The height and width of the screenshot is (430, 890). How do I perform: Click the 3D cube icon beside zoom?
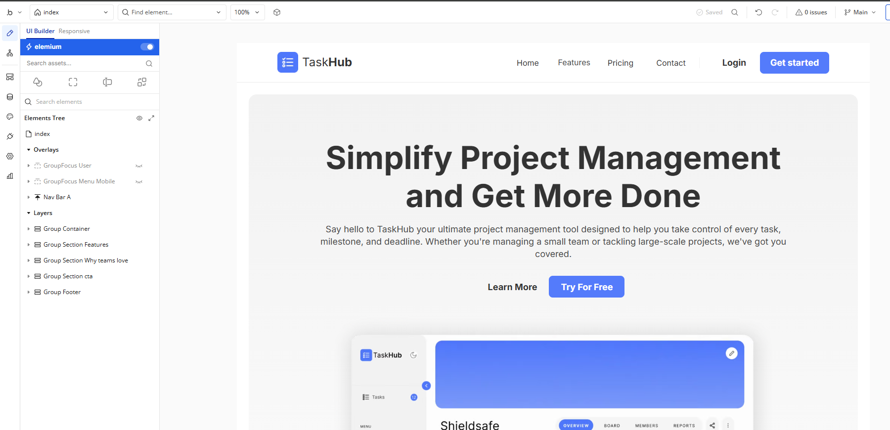coord(277,12)
